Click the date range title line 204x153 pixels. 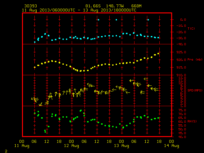pyautogui.click(x=79, y=10)
